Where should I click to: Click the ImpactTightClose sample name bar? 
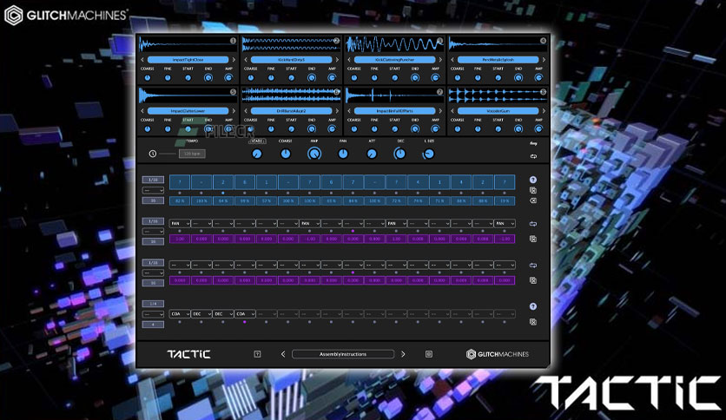188,60
